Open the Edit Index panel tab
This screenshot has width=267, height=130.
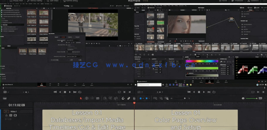click(53, 1)
